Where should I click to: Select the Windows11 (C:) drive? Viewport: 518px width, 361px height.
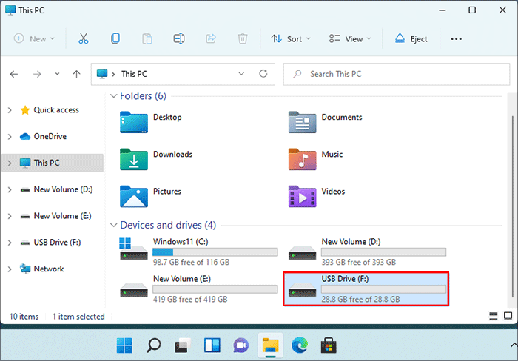coord(198,252)
